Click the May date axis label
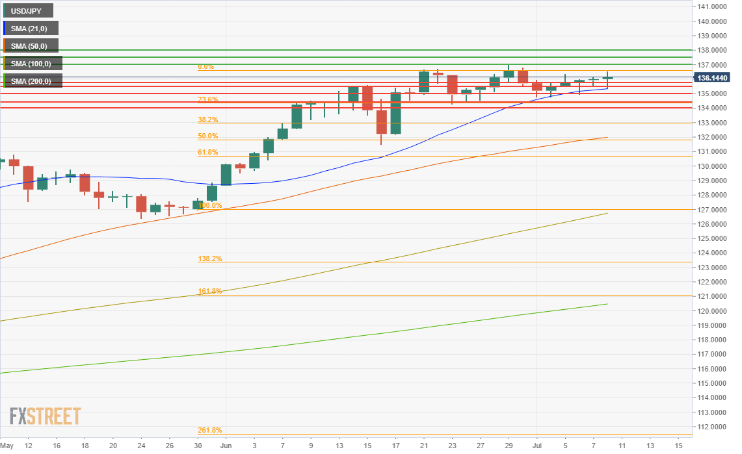Image resolution: width=742 pixels, height=454 pixels. 7,446
